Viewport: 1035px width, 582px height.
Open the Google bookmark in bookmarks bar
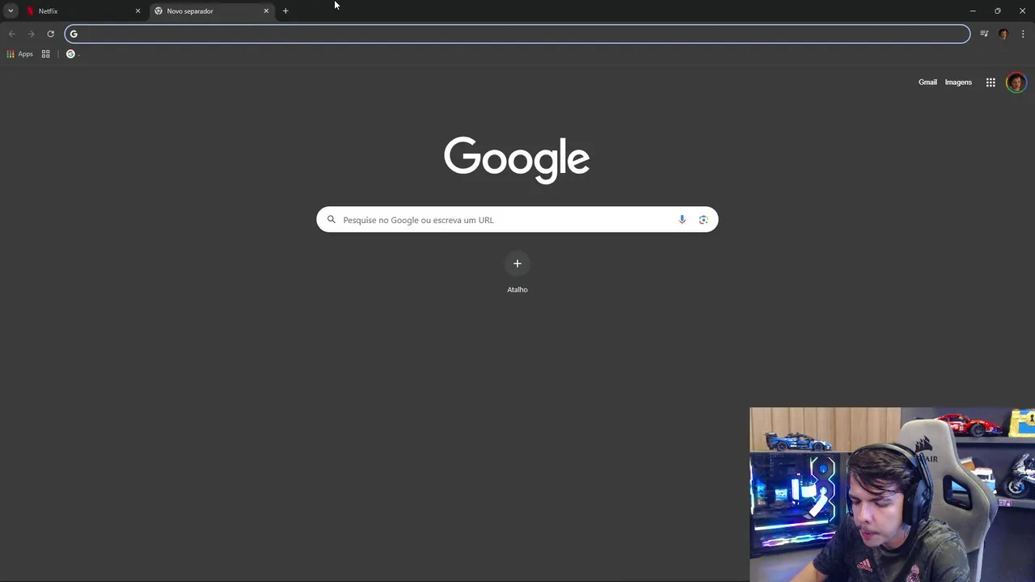tap(71, 54)
